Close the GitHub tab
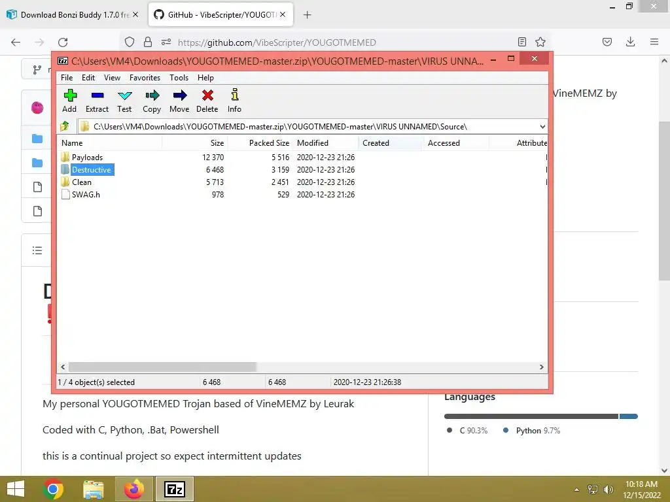Screen dimensions: 670x502 point(283,14)
